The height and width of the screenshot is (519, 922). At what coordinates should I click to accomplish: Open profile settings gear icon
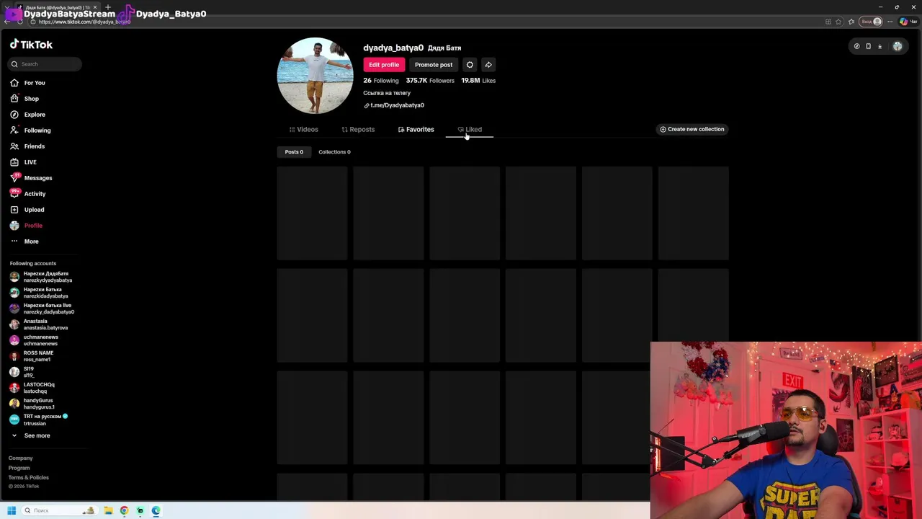click(470, 65)
